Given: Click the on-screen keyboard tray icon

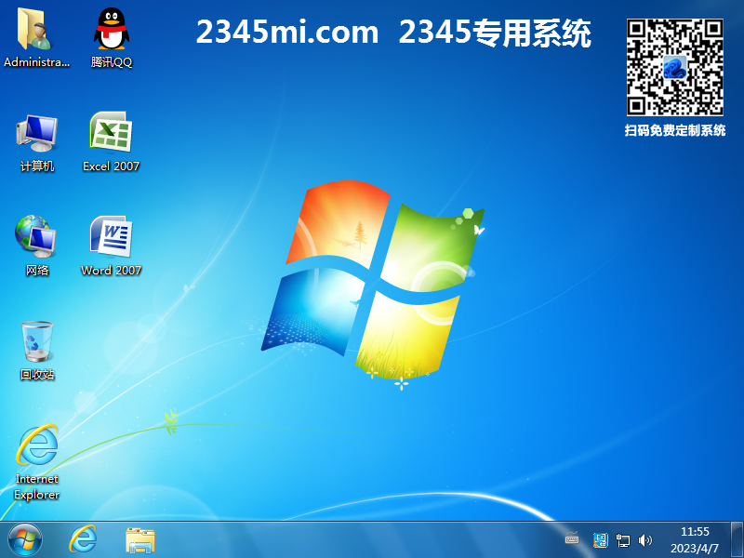Looking at the screenshot, I should 572,538.
